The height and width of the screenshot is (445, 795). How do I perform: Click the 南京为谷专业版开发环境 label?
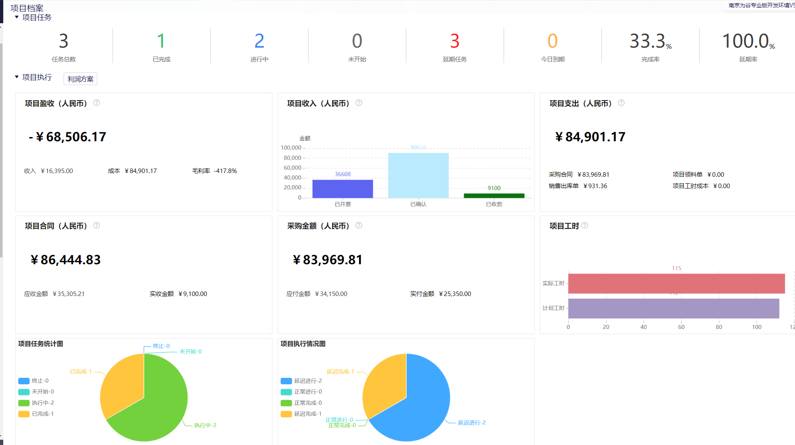(x=761, y=5)
